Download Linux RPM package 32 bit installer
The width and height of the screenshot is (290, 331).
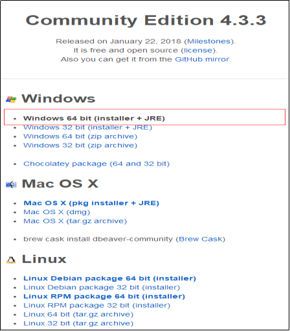(96, 305)
